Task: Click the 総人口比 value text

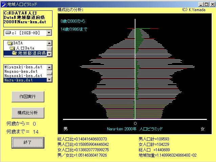Action: (82, 139)
